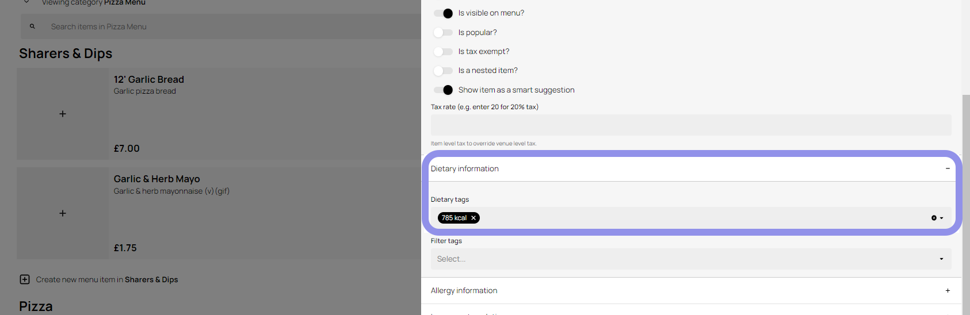Image resolution: width=970 pixels, height=315 pixels.
Task: Click the plus image placeholder for 12' Garlic Bread
Action: coord(63,114)
